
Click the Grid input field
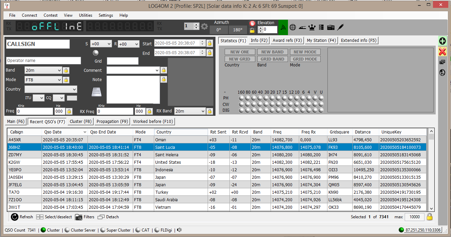[x=123, y=61]
